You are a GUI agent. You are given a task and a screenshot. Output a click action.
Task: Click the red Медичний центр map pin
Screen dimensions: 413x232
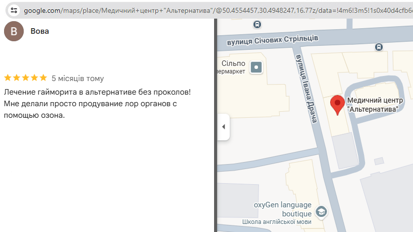click(337, 105)
